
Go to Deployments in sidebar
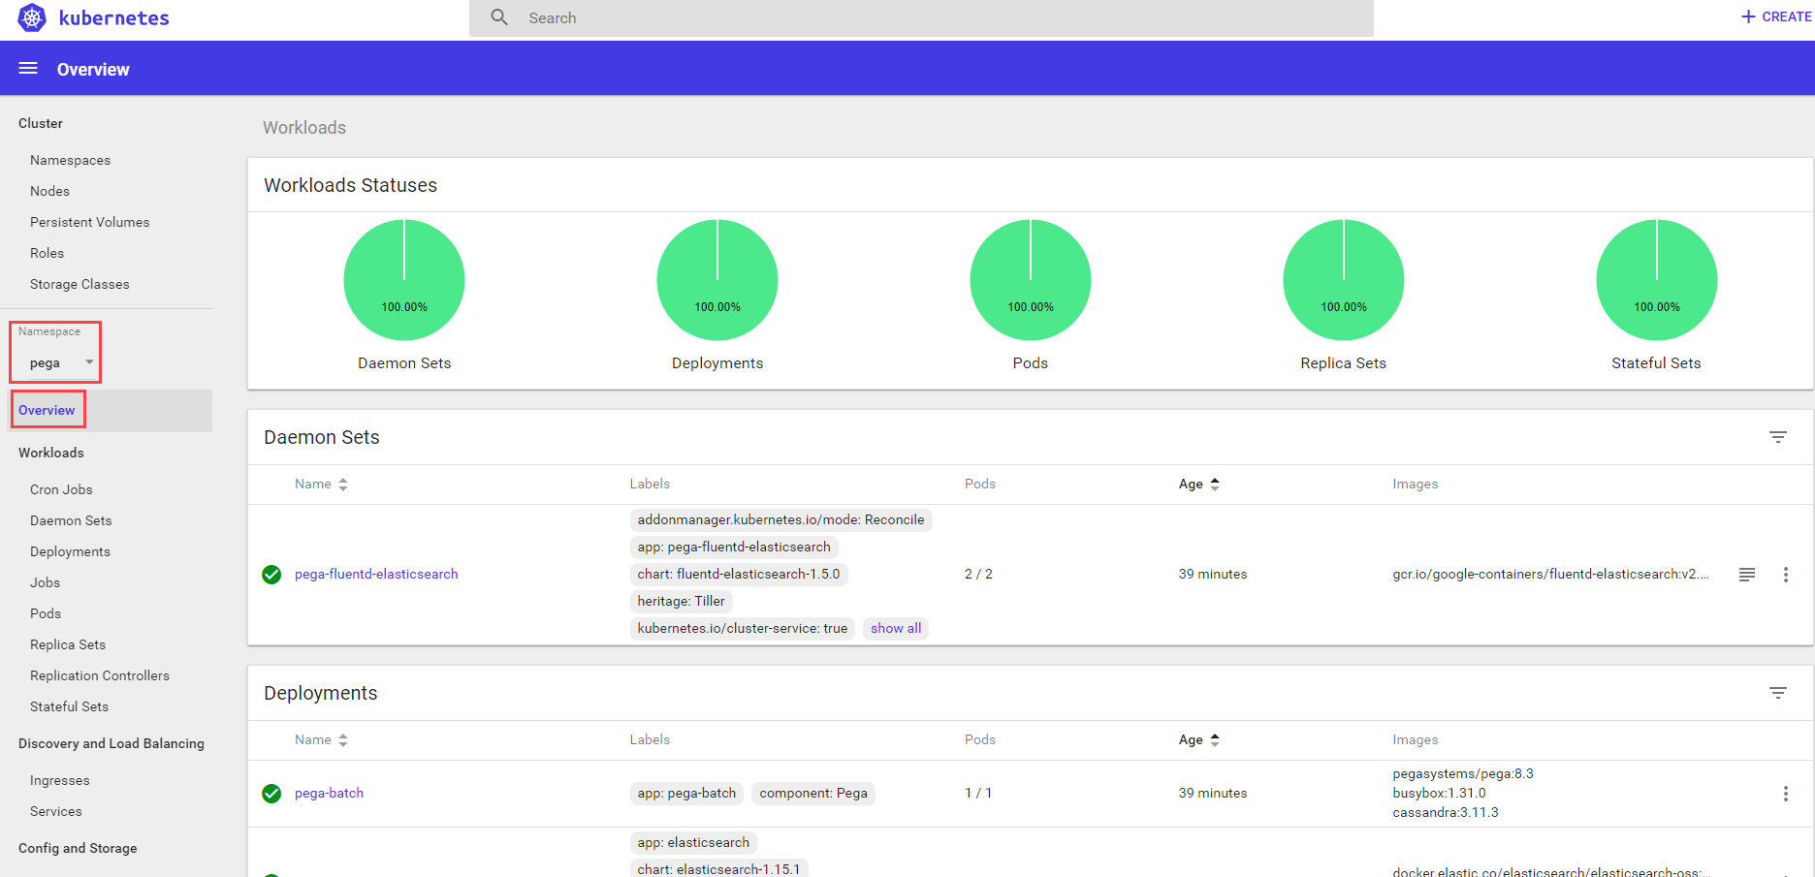point(70,551)
